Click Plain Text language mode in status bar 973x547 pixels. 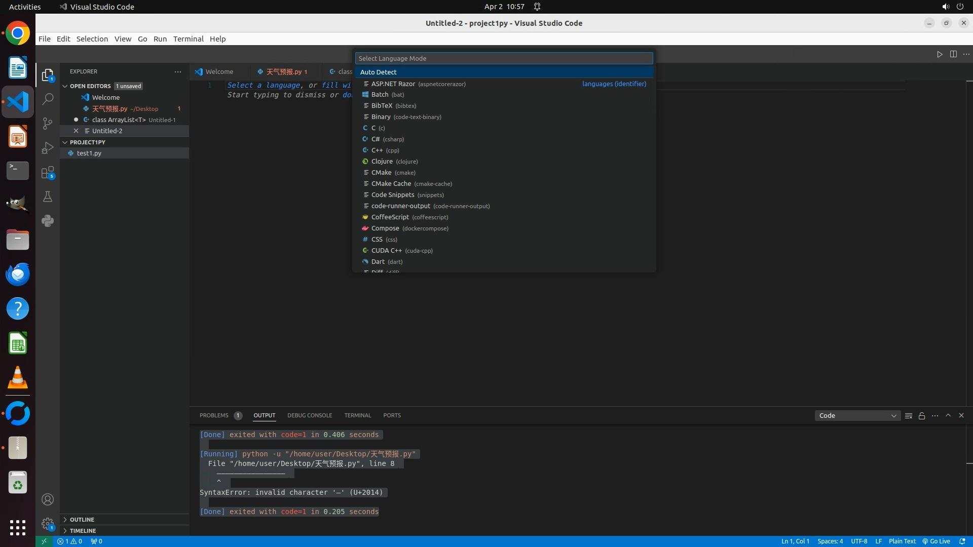(902, 541)
